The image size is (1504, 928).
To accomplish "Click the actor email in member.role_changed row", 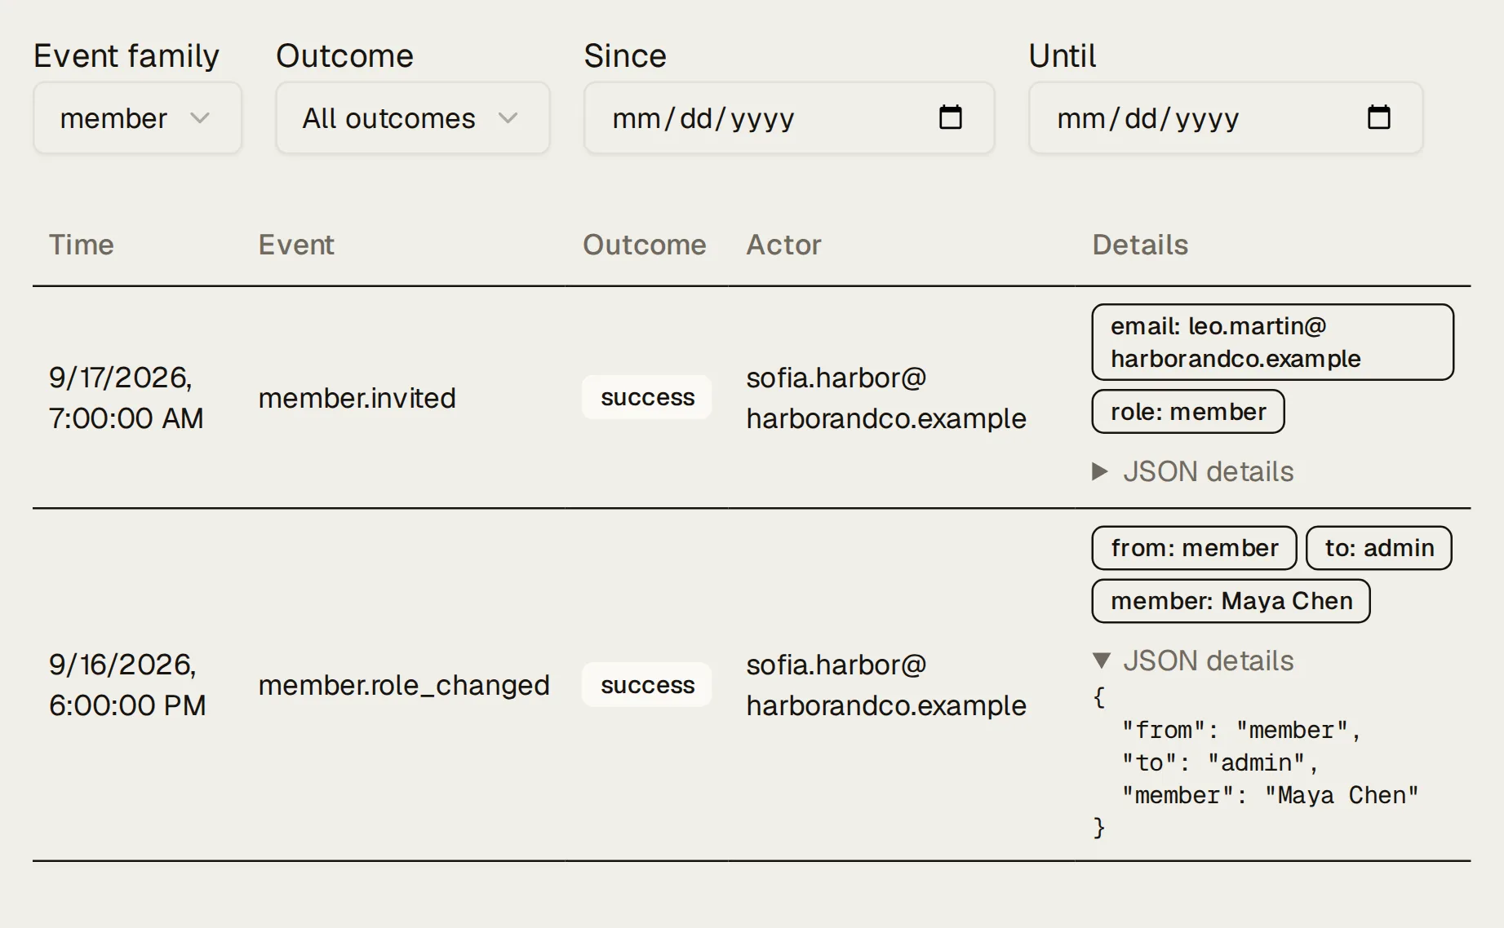I will 886,685.
